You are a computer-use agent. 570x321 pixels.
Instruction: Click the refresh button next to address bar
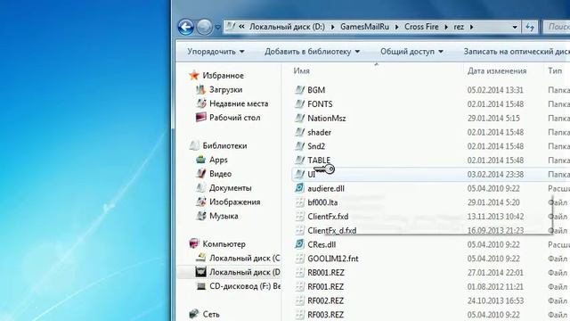pos(530,27)
